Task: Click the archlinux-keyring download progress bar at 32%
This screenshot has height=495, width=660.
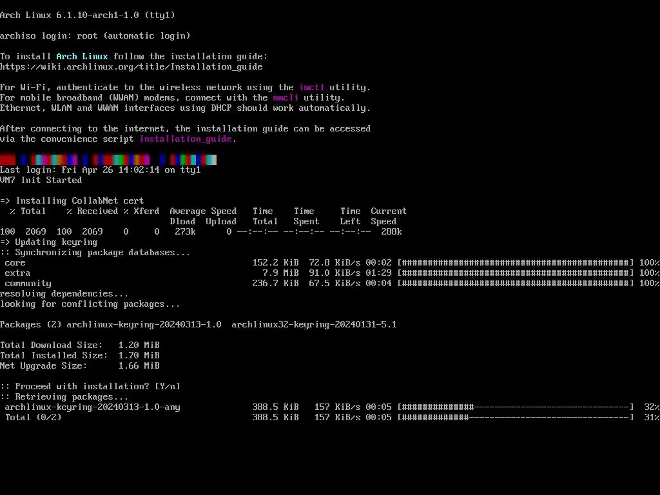Action: (515, 407)
